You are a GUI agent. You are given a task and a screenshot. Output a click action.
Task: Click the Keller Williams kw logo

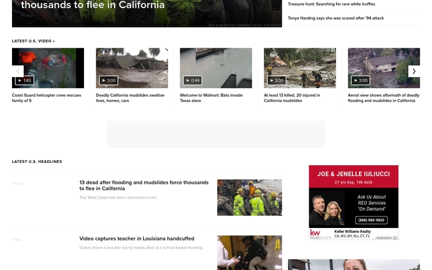[x=320, y=234]
